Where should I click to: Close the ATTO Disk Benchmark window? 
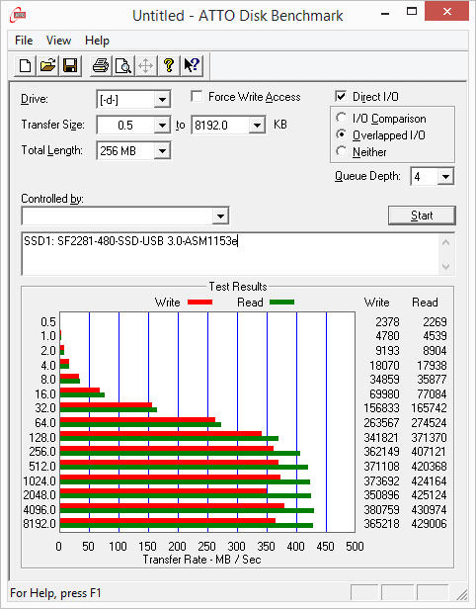coord(447,12)
